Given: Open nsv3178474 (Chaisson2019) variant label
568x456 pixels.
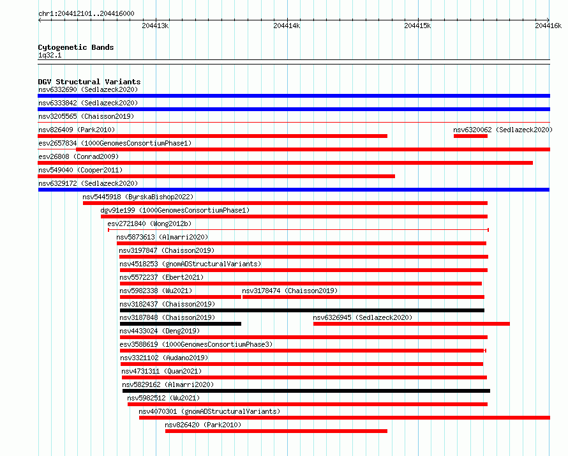Looking at the screenshot, I should [x=290, y=291].
